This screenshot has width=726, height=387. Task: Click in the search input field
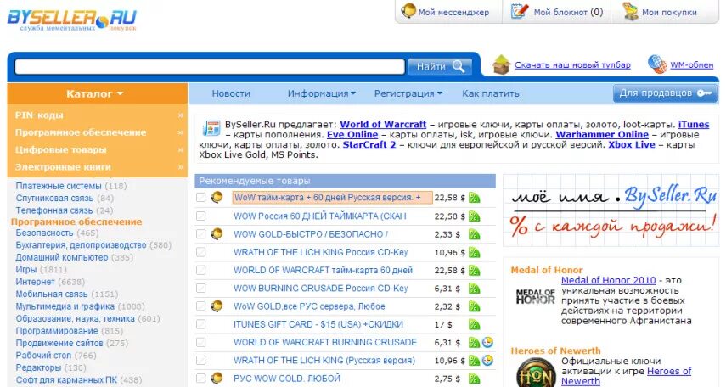tap(210, 67)
